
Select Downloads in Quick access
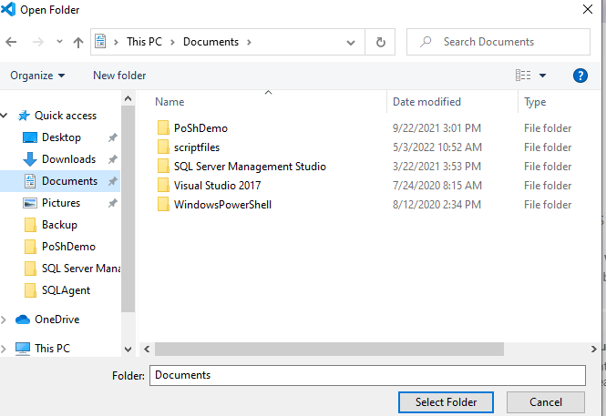click(x=68, y=159)
